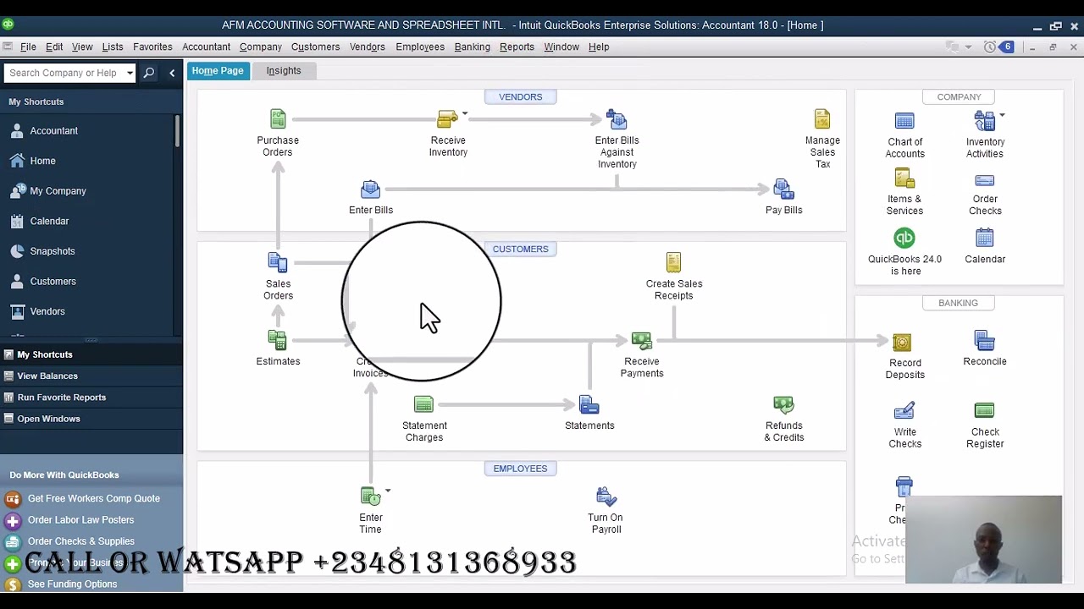Image resolution: width=1084 pixels, height=609 pixels.
Task: Open the File menu
Action: 28,47
